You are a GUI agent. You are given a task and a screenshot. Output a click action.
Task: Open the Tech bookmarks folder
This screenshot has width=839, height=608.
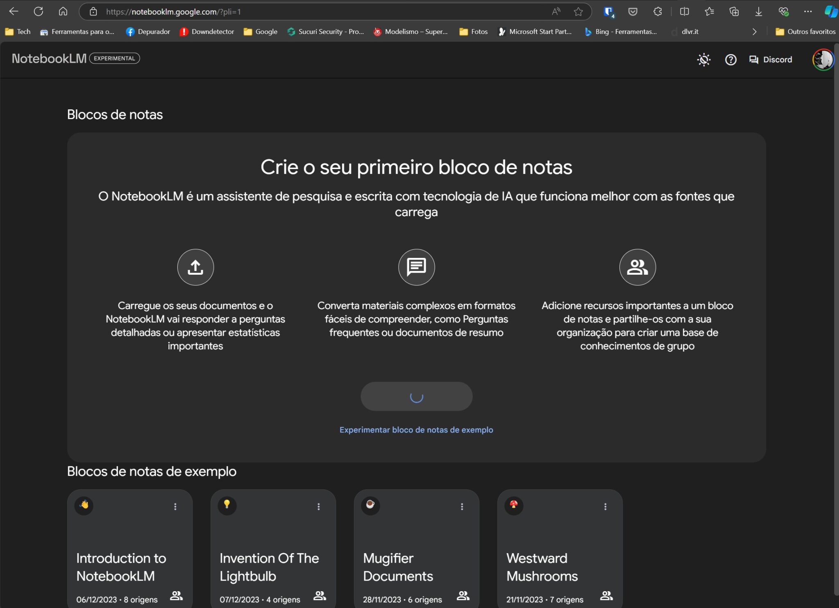coord(18,32)
